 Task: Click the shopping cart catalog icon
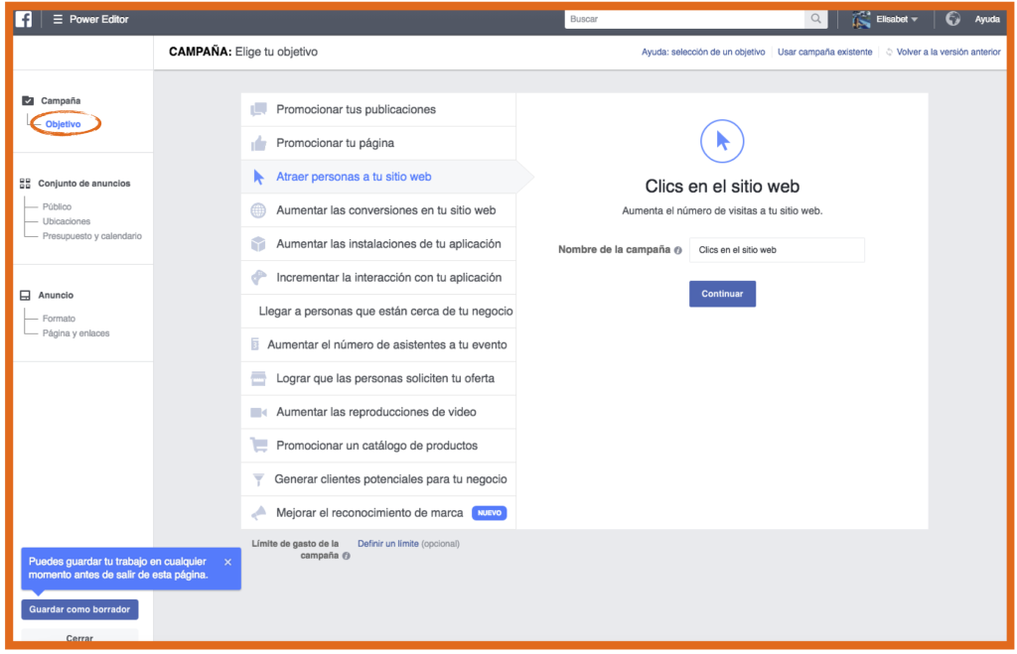(258, 446)
